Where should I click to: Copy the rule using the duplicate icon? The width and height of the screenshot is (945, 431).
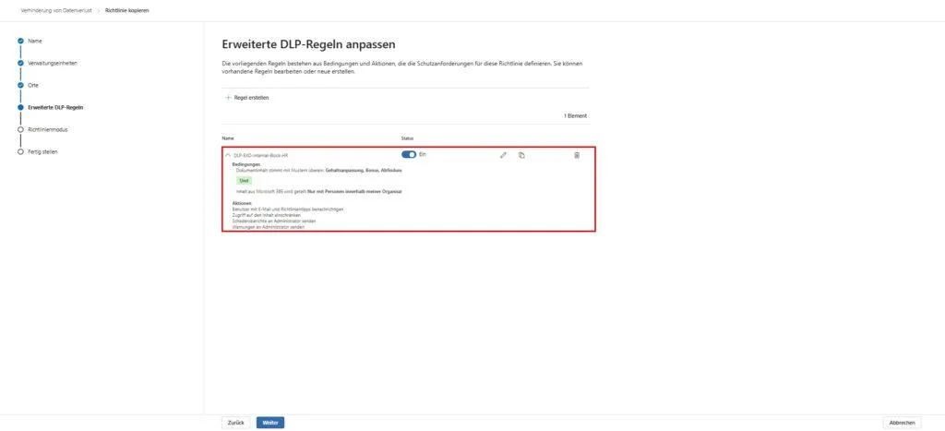coord(521,155)
